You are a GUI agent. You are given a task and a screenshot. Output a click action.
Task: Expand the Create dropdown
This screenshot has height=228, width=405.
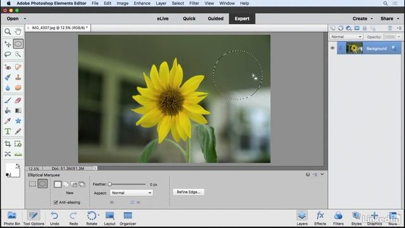tap(371, 18)
